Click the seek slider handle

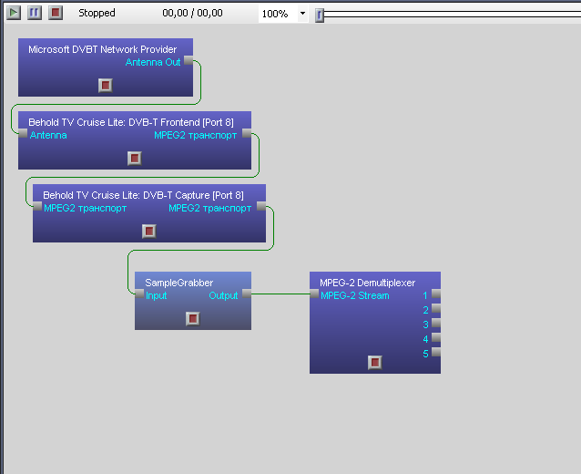click(320, 15)
